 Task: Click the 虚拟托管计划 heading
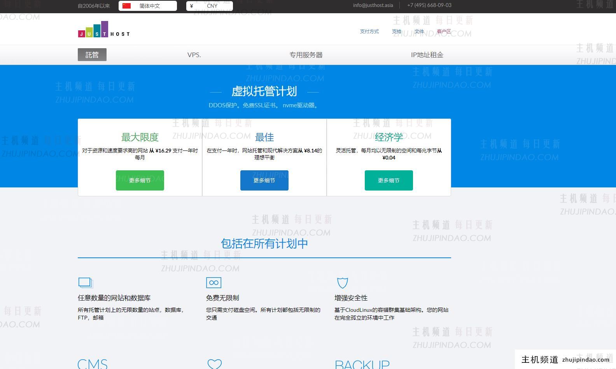click(264, 91)
